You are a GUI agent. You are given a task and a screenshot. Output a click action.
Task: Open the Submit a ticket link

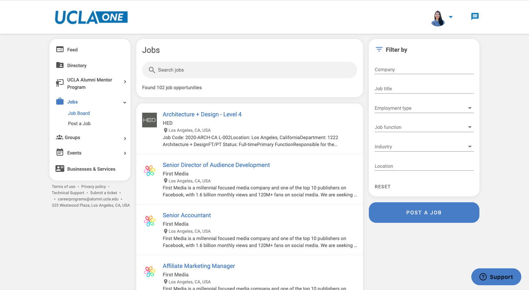point(104,193)
